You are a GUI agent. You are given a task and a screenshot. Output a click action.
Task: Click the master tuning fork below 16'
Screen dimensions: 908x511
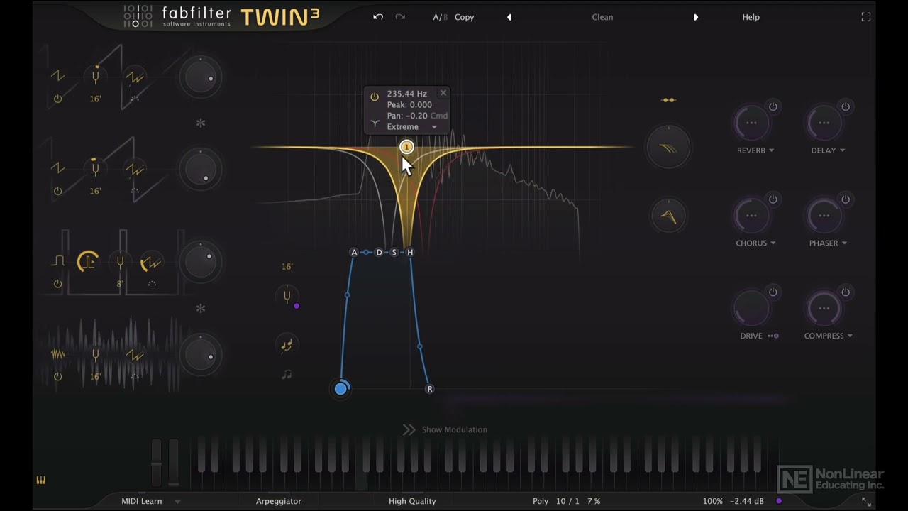point(287,297)
